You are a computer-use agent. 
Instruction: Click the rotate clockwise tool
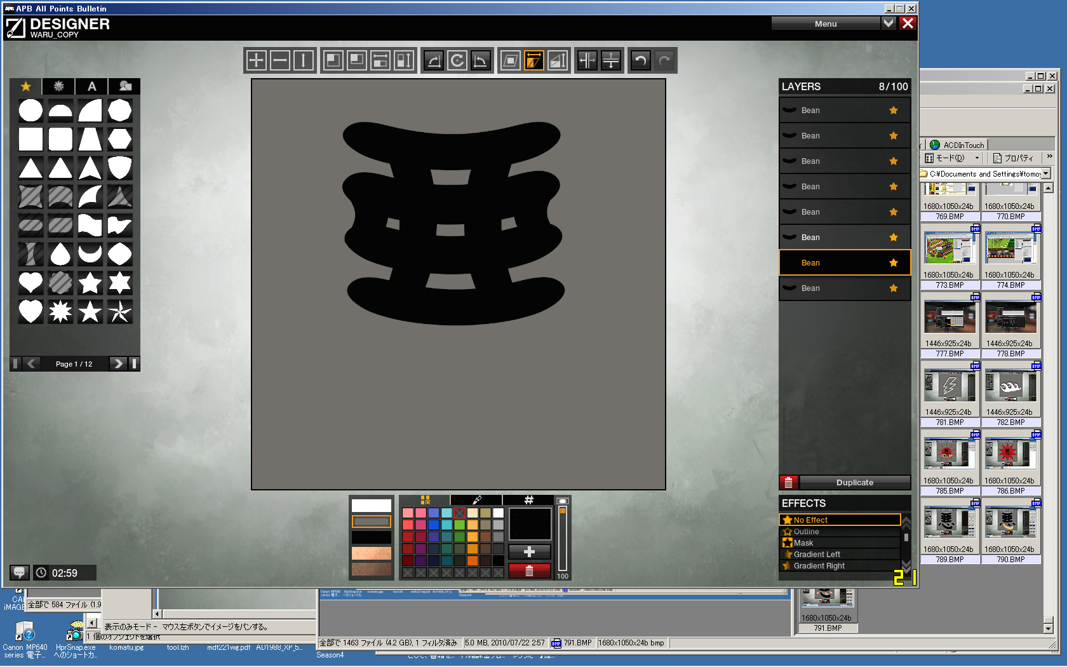(433, 60)
